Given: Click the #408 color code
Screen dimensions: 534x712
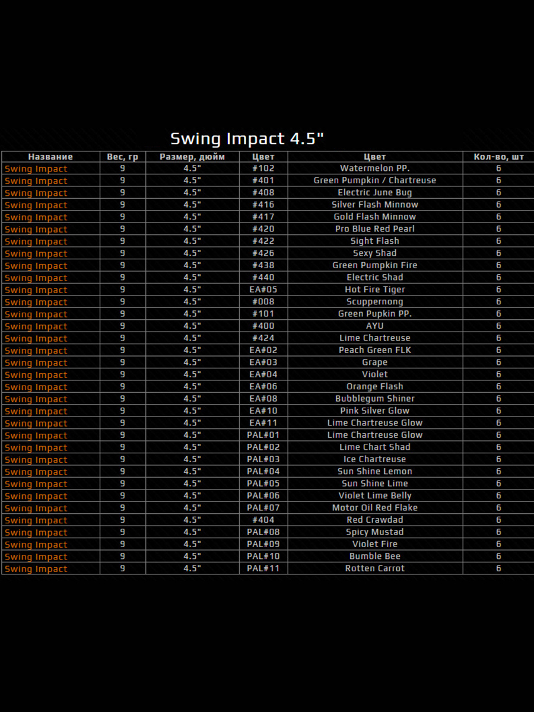Looking at the screenshot, I should pos(263,192).
